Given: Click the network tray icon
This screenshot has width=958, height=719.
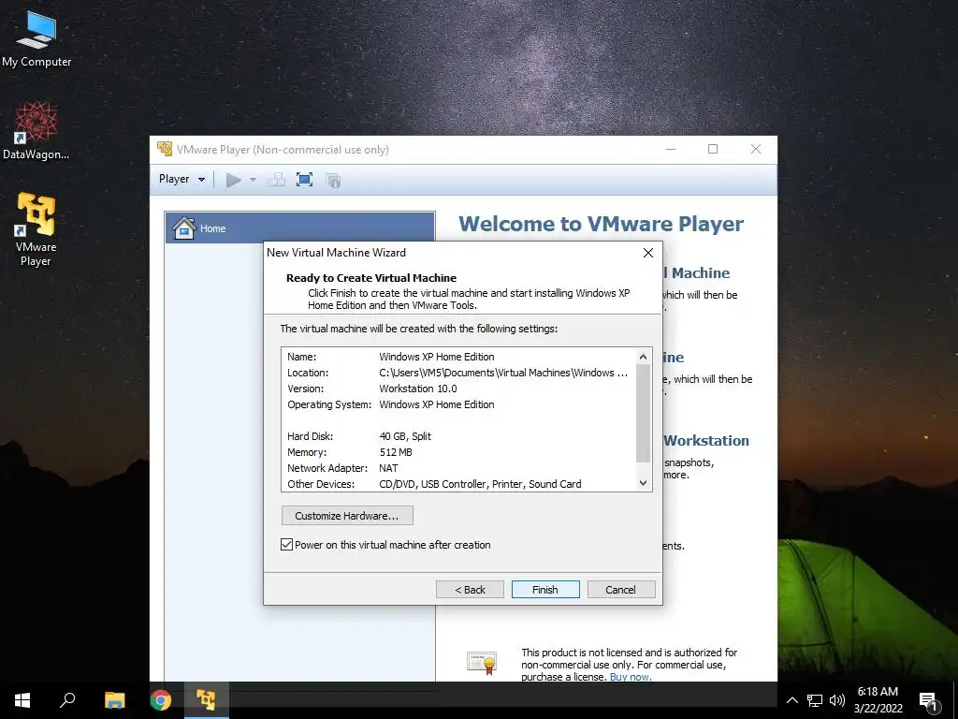Looking at the screenshot, I should pos(815,700).
